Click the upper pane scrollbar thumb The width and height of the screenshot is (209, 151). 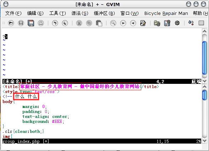tap(205, 58)
